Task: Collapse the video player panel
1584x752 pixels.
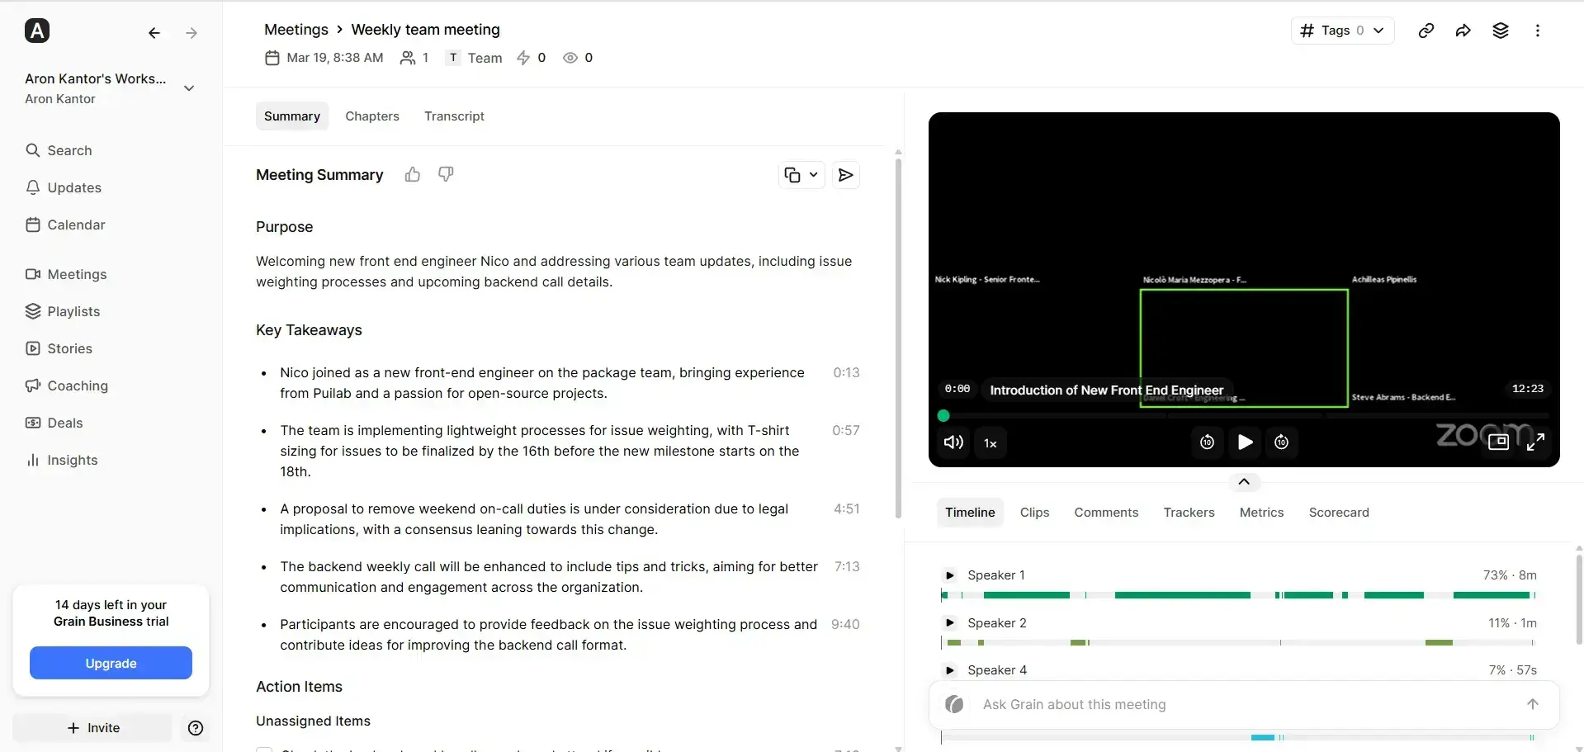Action: point(1243,482)
